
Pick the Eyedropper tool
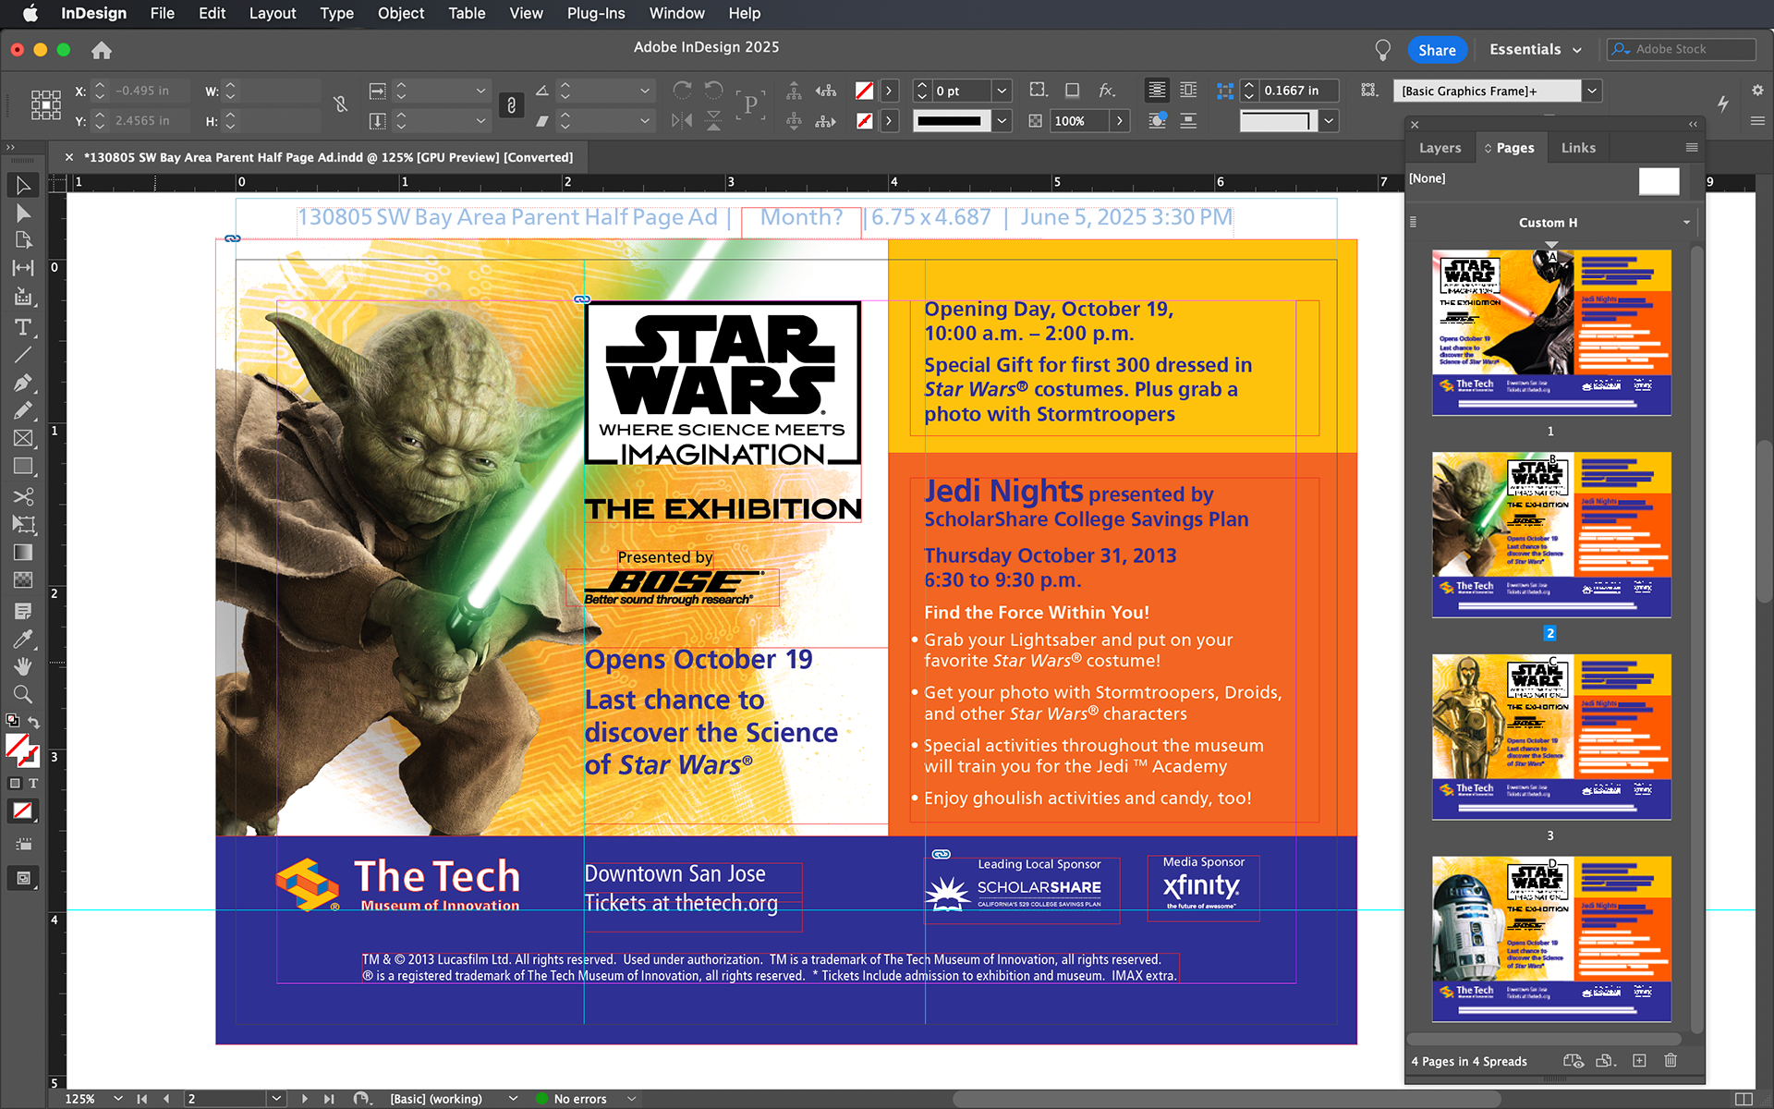23,639
